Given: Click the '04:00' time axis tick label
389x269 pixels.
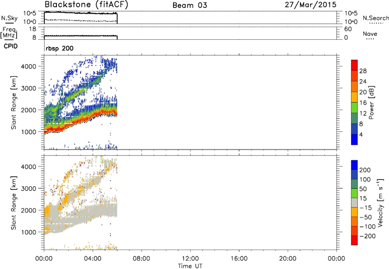Looking at the screenshot, I should (x=93, y=259).
